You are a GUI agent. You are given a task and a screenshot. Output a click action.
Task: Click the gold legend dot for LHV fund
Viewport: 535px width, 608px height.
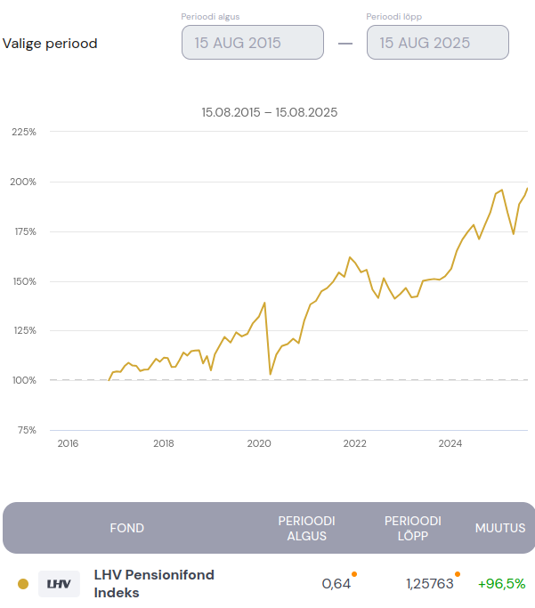click(23, 584)
